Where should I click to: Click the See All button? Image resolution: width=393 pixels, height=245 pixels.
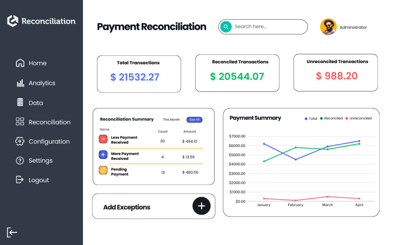194,119
